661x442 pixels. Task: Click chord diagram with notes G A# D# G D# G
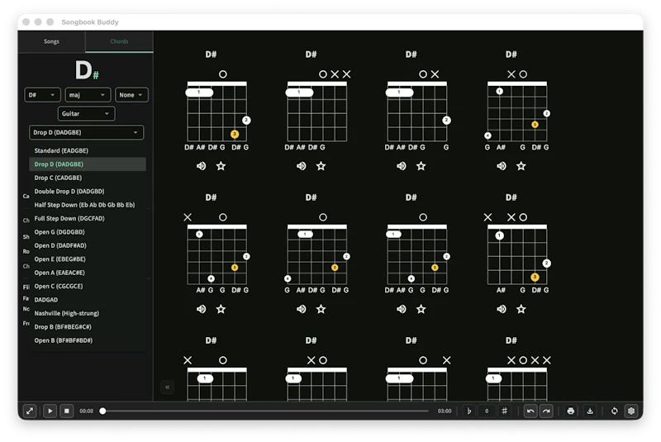click(x=317, y=254)
